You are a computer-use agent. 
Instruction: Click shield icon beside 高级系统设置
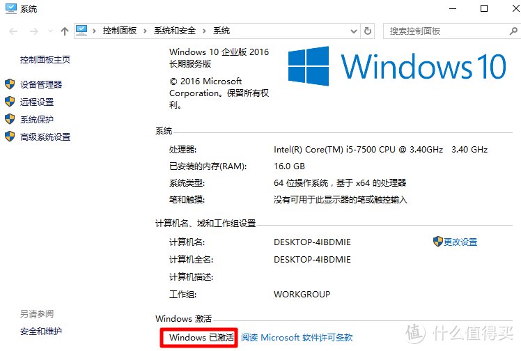pyautogui.click(x=10, y=136)
